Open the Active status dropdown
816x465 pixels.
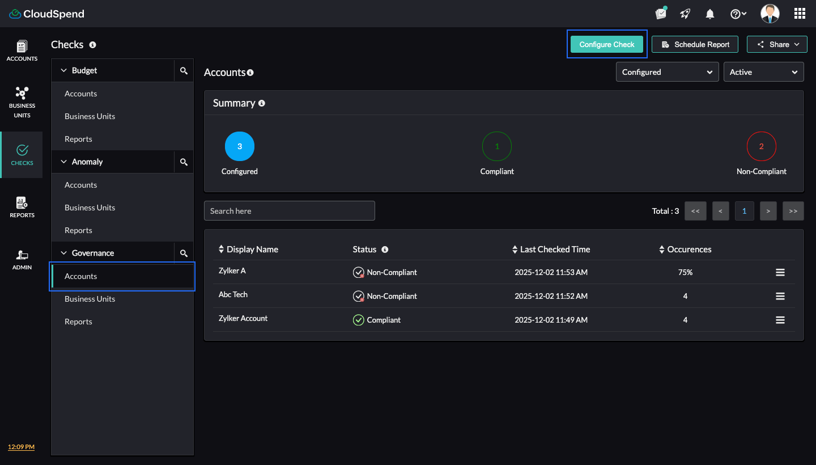click(763, 72)
